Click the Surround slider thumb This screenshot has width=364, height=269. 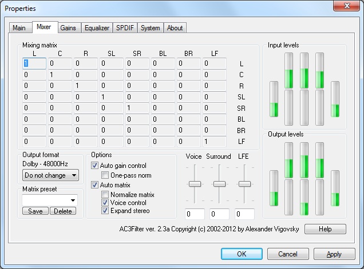point(219,184)
